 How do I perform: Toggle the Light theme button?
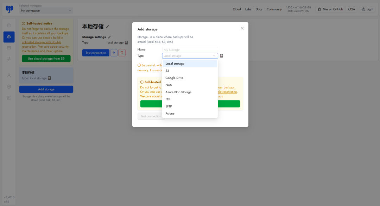click(367, 9)
